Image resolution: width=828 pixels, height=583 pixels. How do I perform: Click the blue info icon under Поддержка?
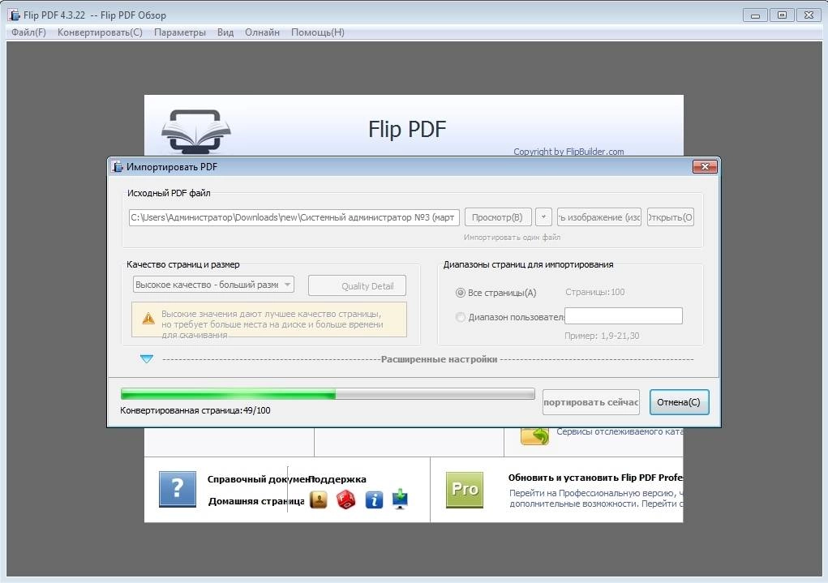click(x=374, y=499)
